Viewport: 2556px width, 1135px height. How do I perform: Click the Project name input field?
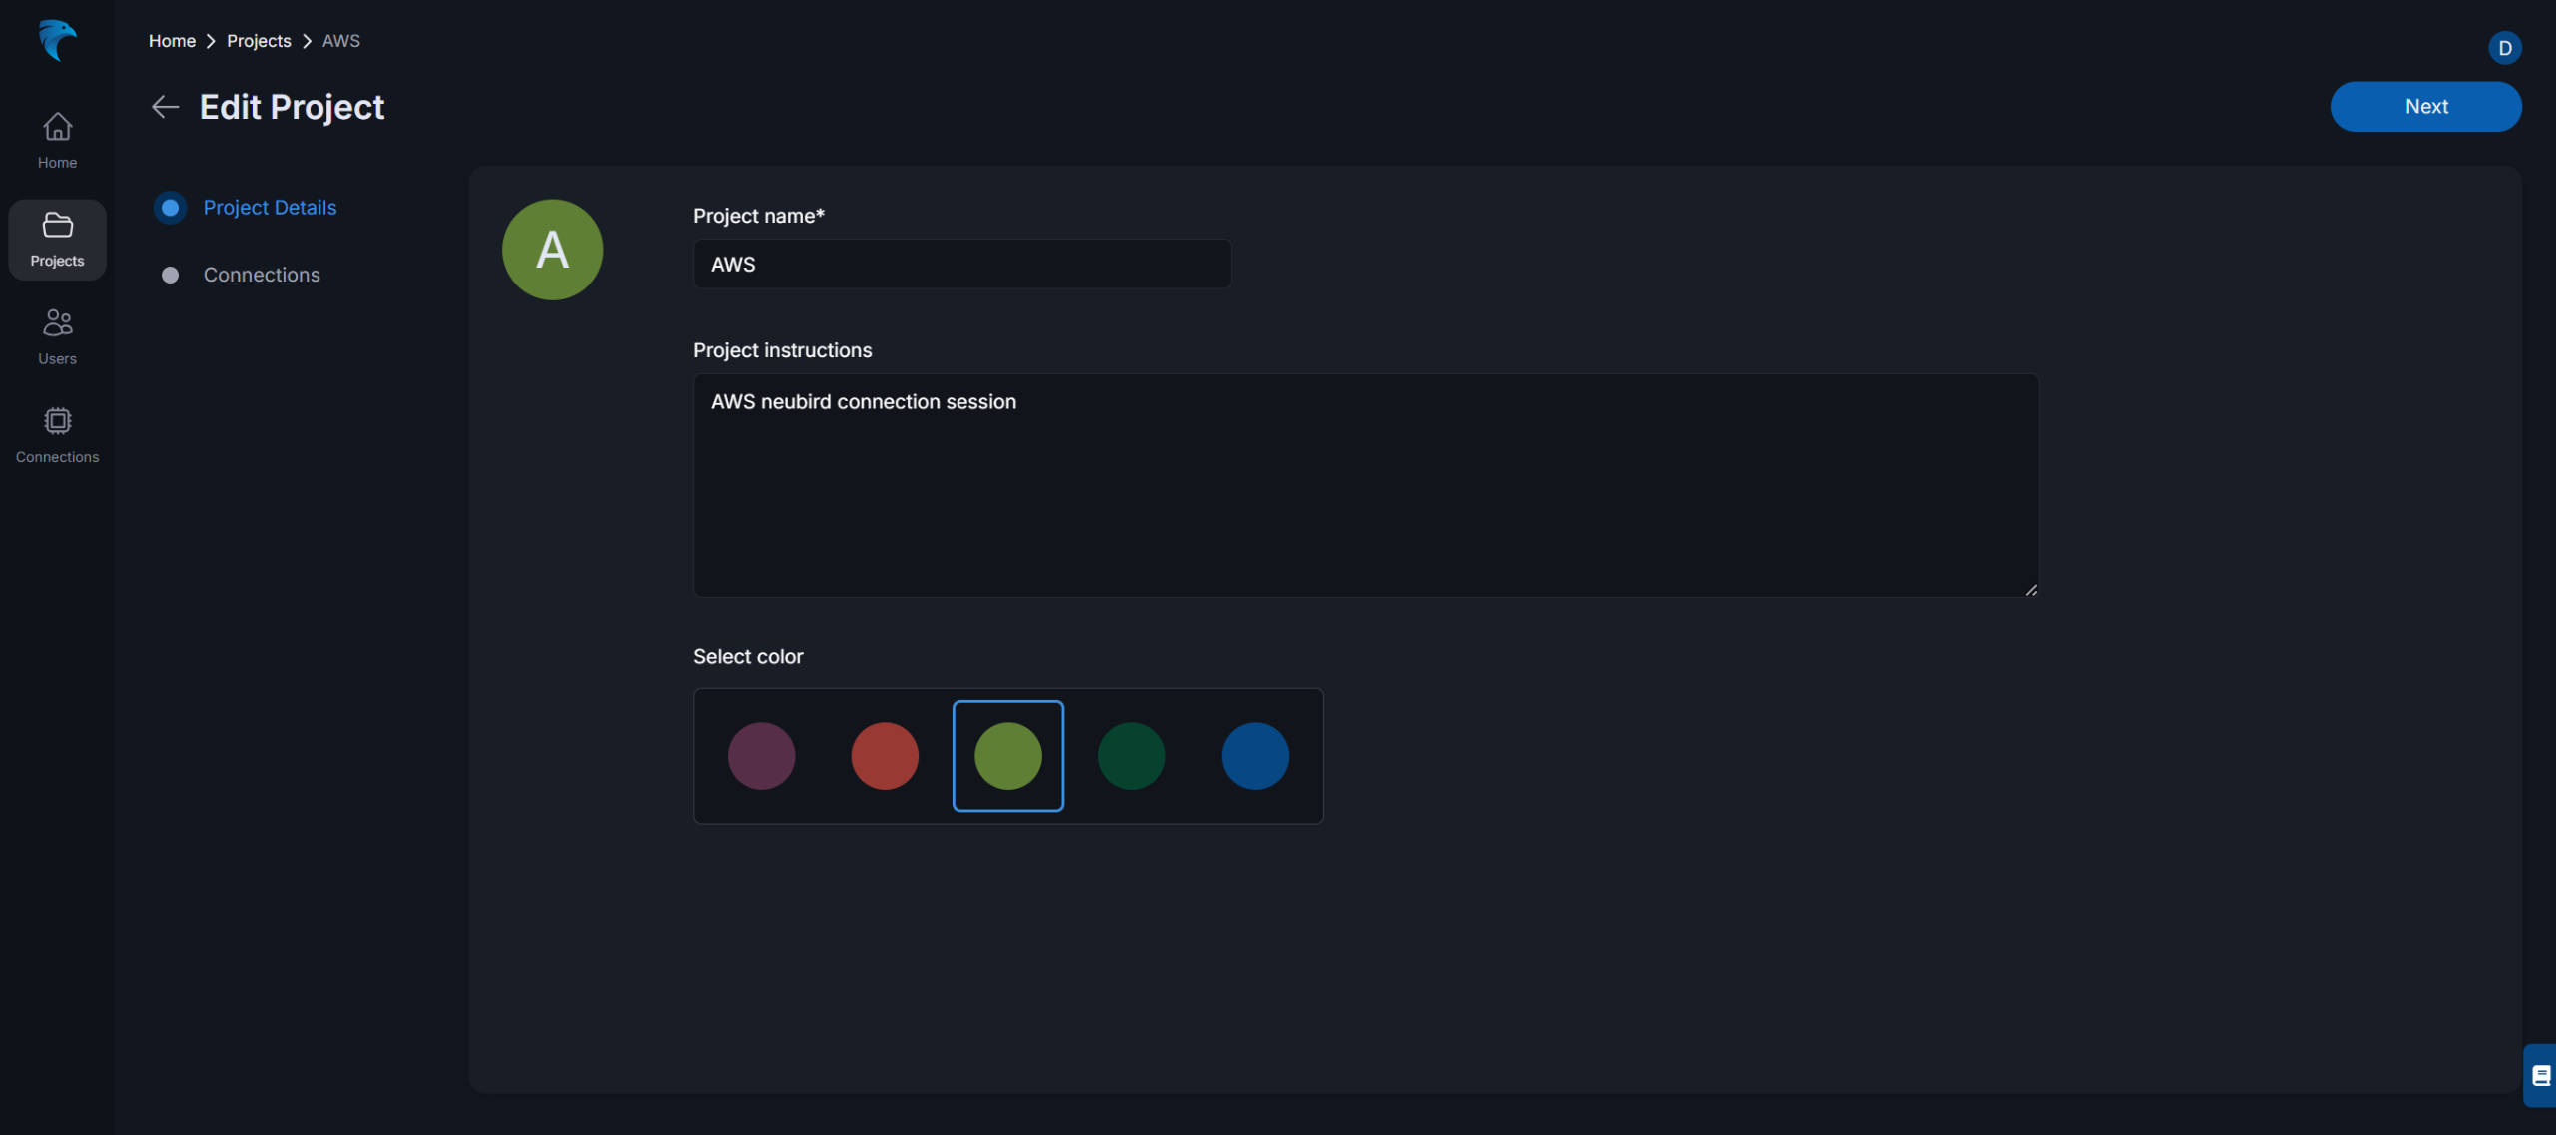click(961, 265)
